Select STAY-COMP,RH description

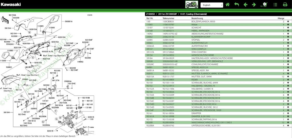(199, 52)
